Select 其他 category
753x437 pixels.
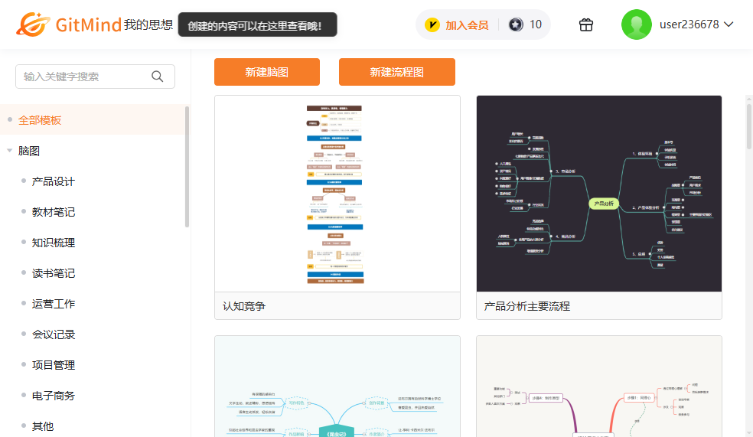(43, 426)
